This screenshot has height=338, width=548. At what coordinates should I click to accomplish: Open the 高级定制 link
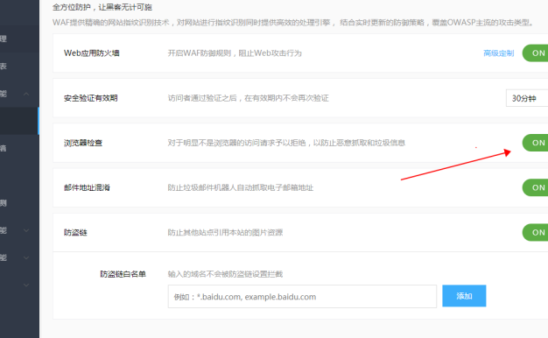499,53
